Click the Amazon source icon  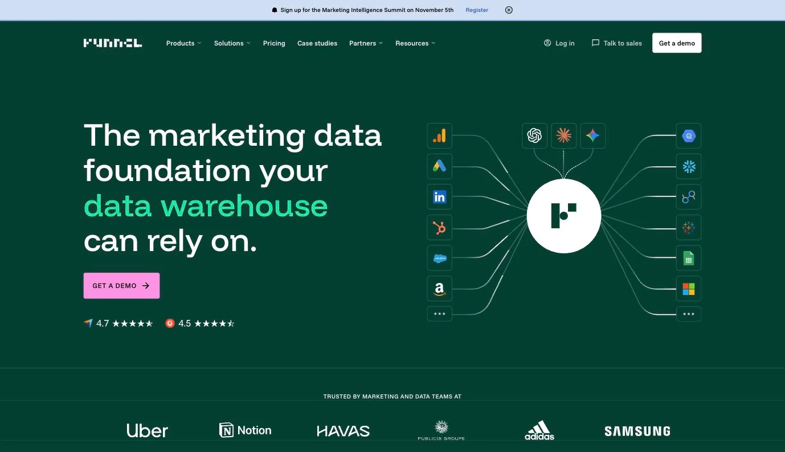[x=439, y=289]
